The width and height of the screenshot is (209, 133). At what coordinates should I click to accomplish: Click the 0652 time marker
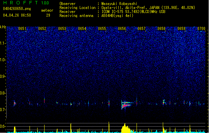point(42,29)
